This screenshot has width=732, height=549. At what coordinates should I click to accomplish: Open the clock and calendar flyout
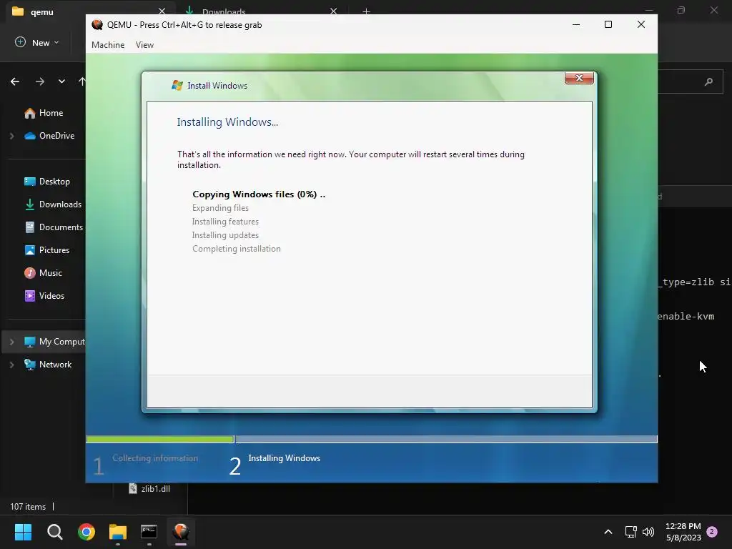[x=683, y=532]
